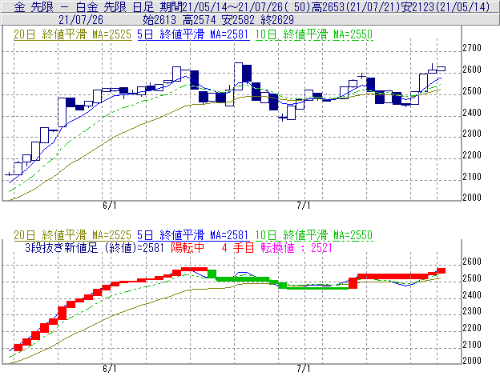Click the 2300 axis label on the three-line break chart

(472, 311)
